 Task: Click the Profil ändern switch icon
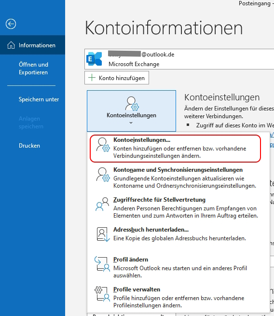(102, 264)
